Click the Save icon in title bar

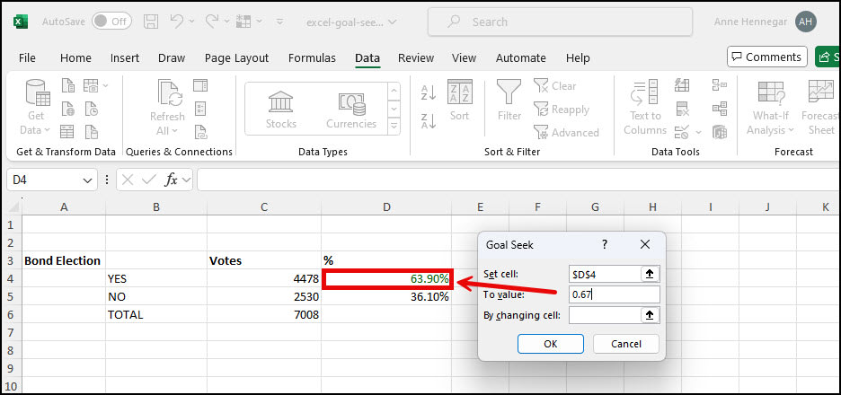[151, 22]
